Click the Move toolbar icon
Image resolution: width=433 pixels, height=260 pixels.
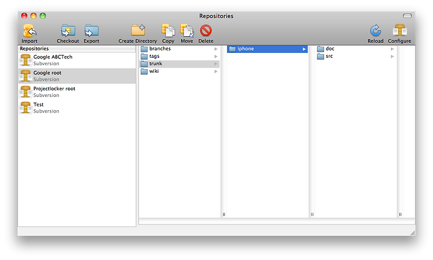pyautogui.click(x=187, y=30)
